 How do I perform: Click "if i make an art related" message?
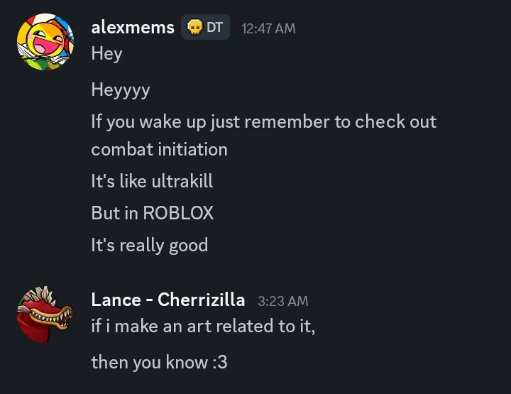203,327
